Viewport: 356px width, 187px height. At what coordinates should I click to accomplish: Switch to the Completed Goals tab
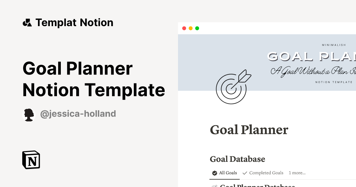[x=266, y=173]
